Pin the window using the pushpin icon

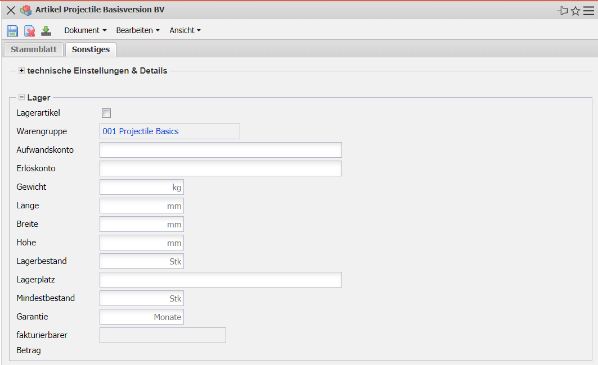tap(562, 11)
